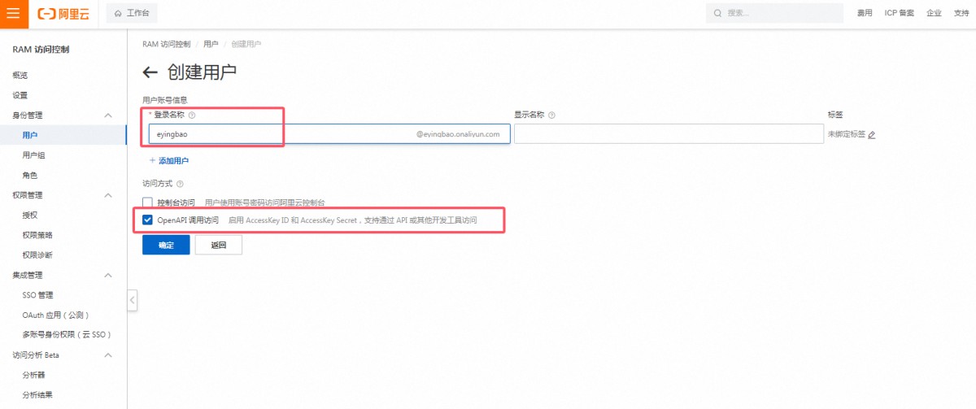The height and width of the screenshot is (409, 976).
Task: Edit tags using the pencil icon
Action: point(871,135)
